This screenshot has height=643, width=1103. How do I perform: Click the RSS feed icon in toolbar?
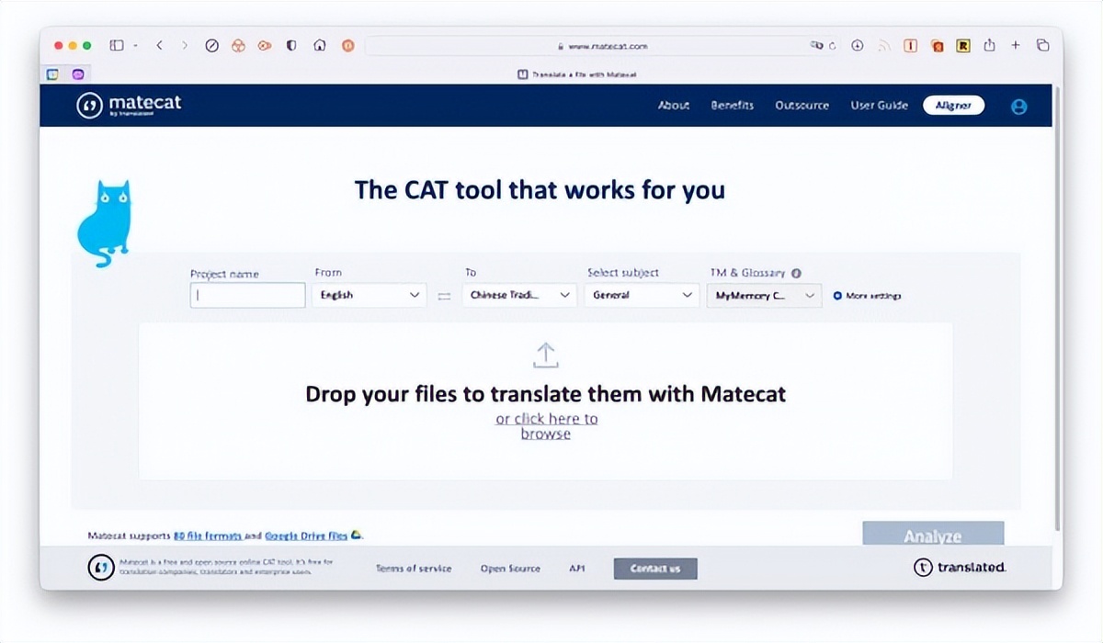click(884, 45)
